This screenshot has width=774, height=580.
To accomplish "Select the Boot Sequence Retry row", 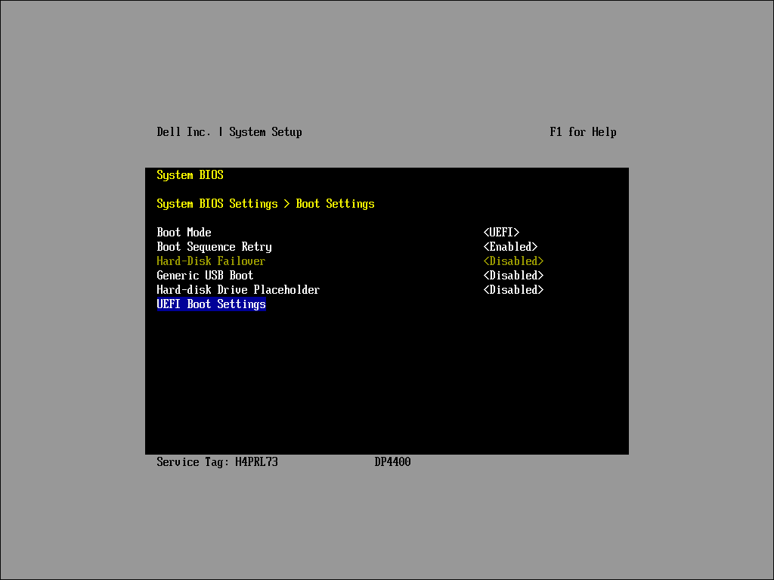I will click(x=214, y=246).
